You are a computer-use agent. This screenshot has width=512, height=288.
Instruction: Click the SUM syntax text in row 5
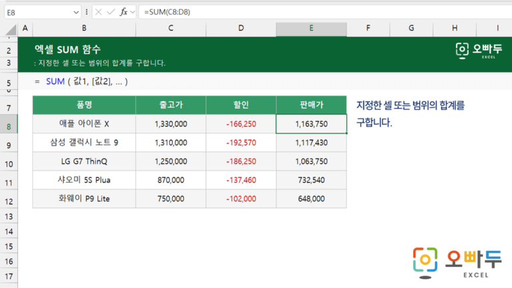(81, 81)
